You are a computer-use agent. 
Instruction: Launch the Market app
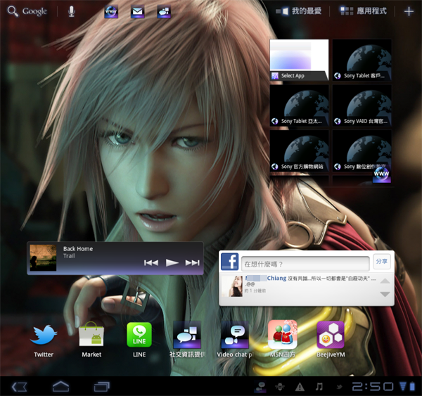91,340
